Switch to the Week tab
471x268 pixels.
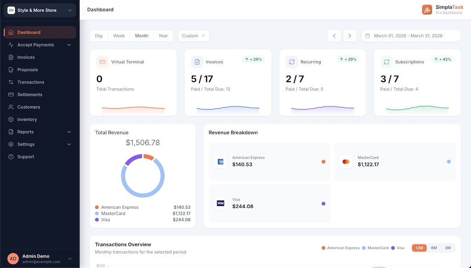(119, 36)
